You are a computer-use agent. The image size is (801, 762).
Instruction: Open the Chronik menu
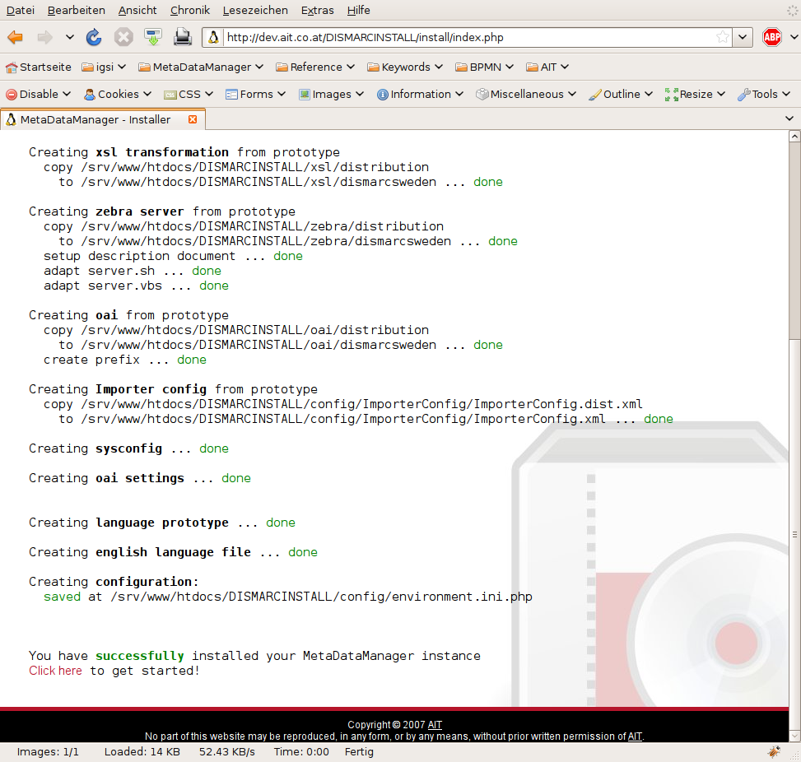190,10
